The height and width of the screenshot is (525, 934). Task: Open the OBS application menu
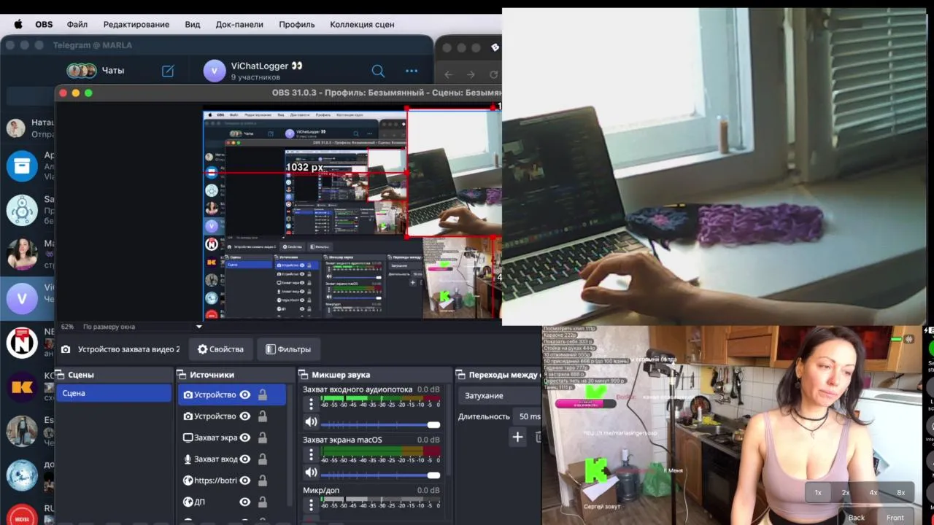coord(44,24)
